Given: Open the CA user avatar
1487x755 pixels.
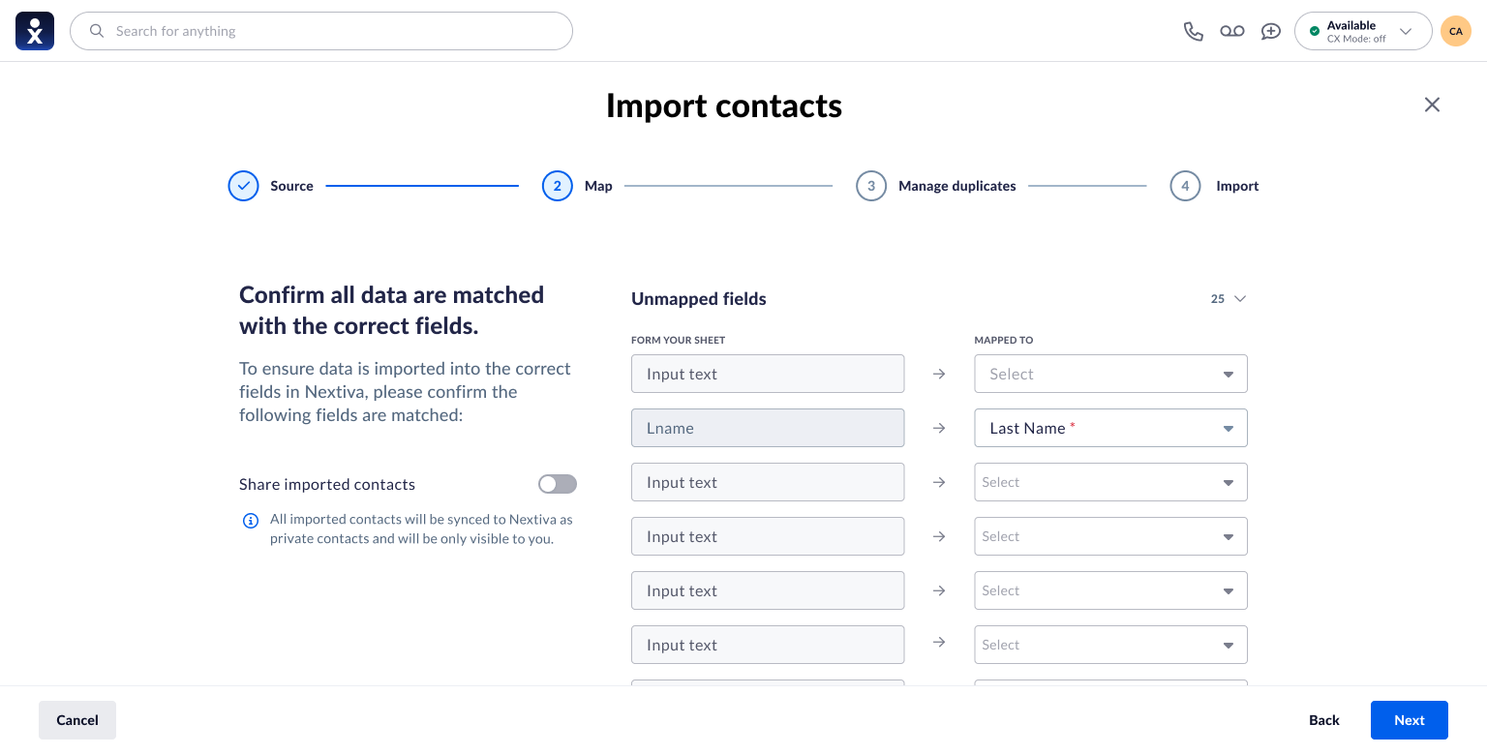Looking at the screenshot, I should 1456,31.
